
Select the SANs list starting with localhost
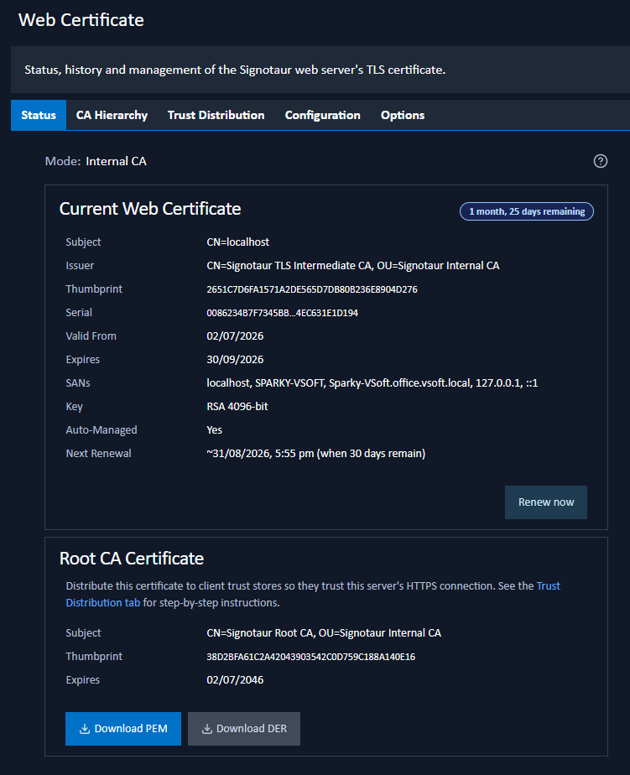[x=372, y=383]
